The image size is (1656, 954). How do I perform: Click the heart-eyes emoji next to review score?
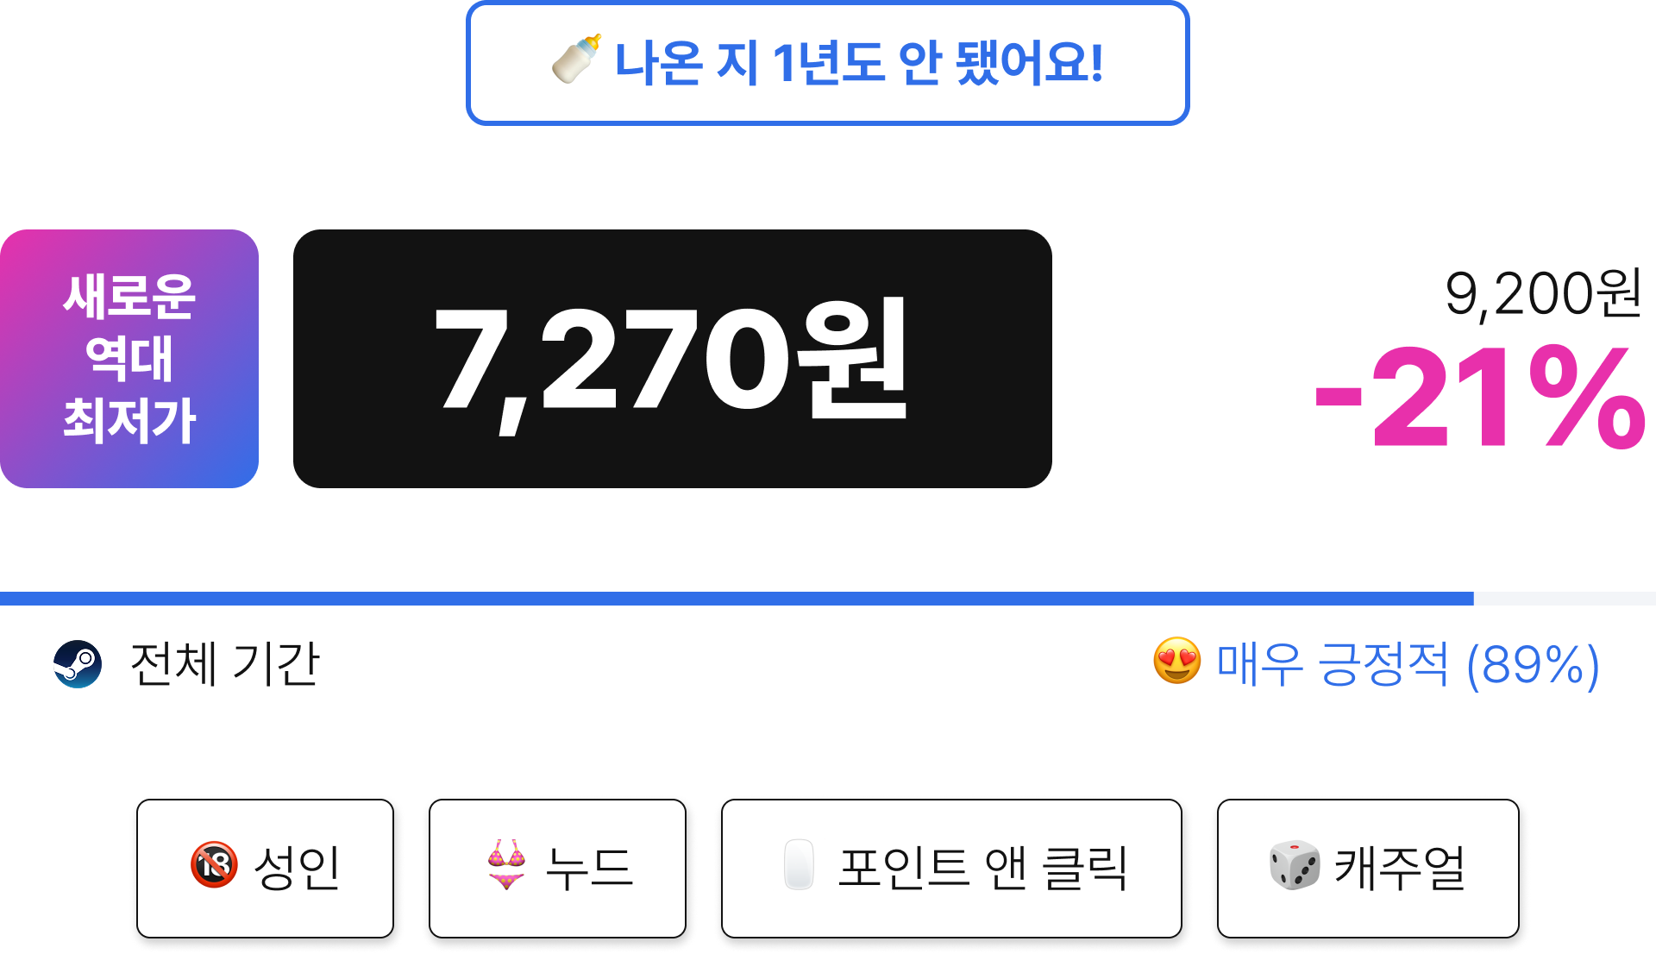click(1177, 662)
